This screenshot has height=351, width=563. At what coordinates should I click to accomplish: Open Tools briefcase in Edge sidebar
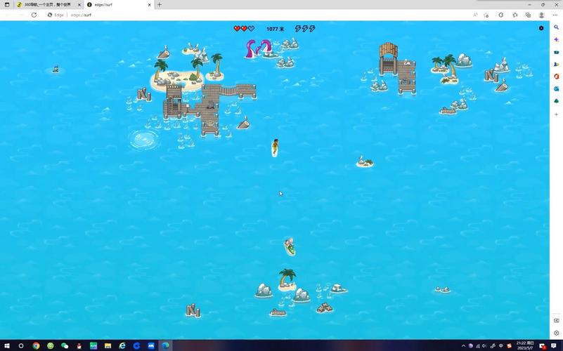(x=556, y=52)
